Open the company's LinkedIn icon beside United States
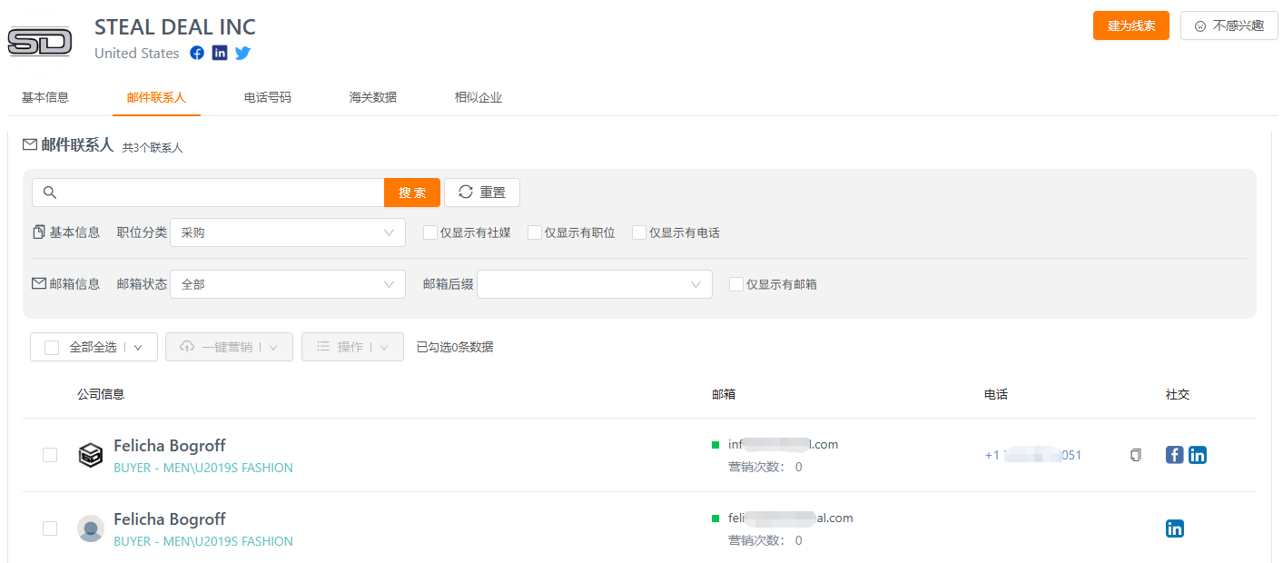This screenshot has width=1283, height=563. 220,53
